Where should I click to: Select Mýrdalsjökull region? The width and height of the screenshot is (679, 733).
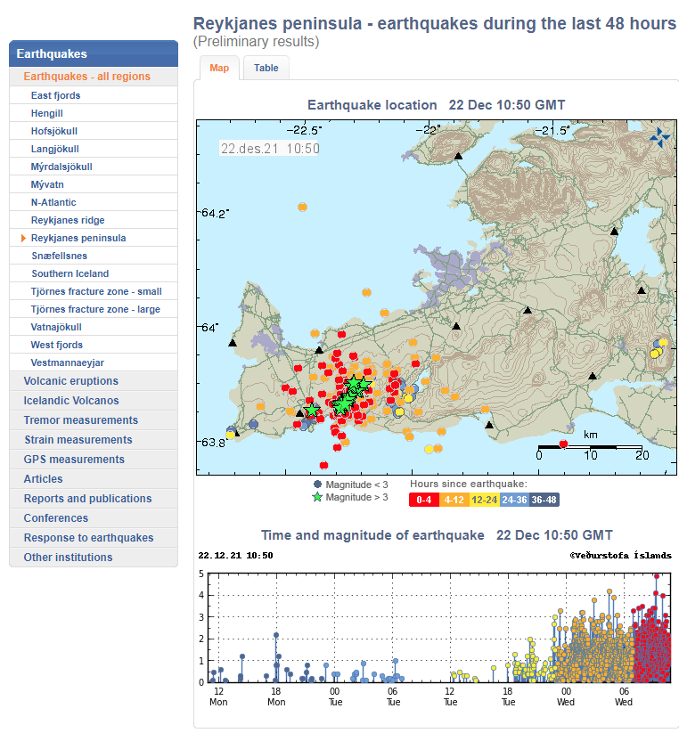point(61,167)
